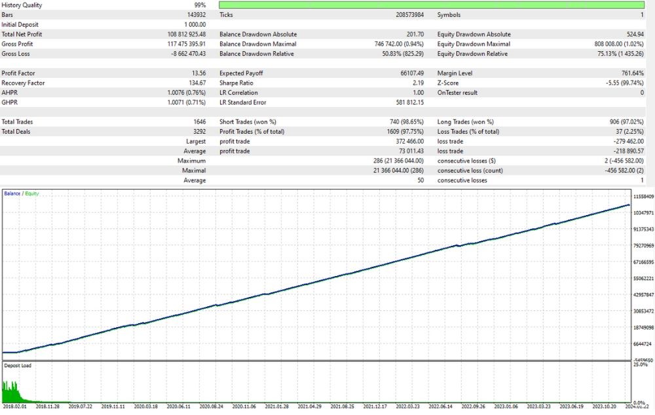Screen dimensions: 655x415
Task: Select the Initial Deposit value 1 000.00
Action: (191, 24)
